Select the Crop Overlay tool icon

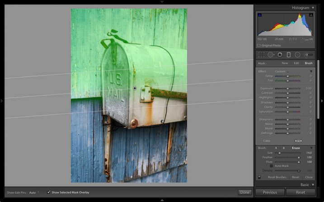click(262, 55)
